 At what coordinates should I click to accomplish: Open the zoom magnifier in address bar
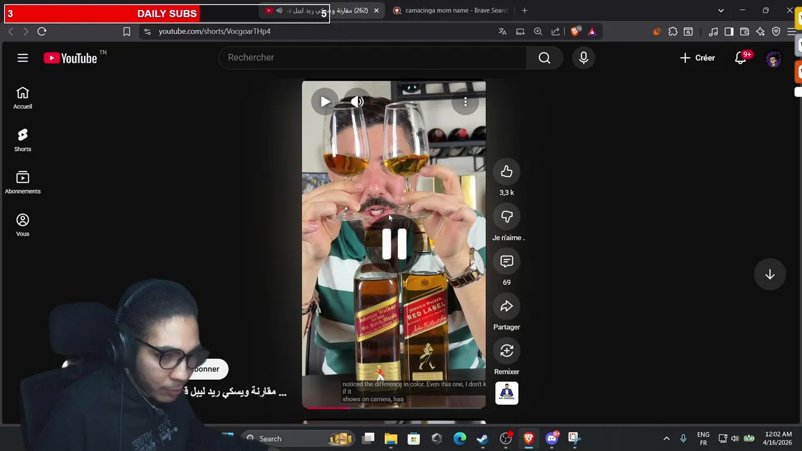click(538, 31)
